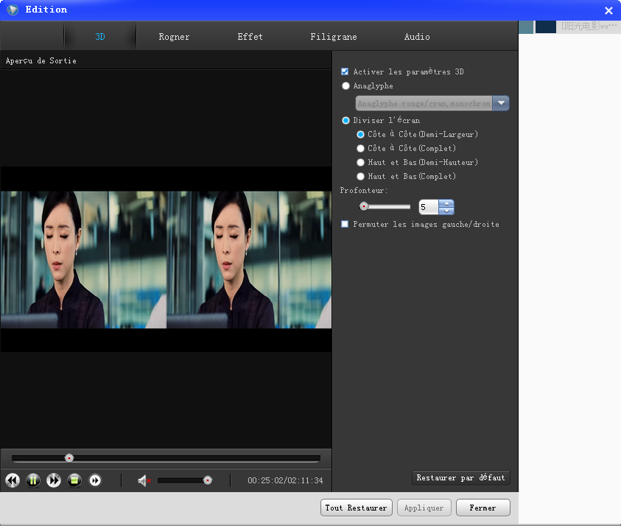The image size is (621, 526).
Task: Go to the Filigrane tab
Action: pyautogui.click(x=334, y=36)
